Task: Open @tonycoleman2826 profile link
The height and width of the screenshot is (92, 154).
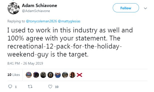Action: click(41, 21)
